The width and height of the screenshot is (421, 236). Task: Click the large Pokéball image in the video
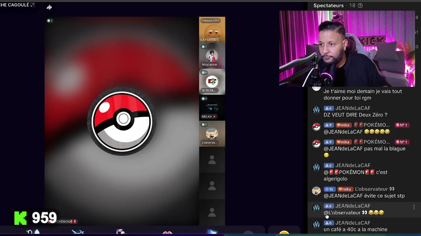pos(122,122)
